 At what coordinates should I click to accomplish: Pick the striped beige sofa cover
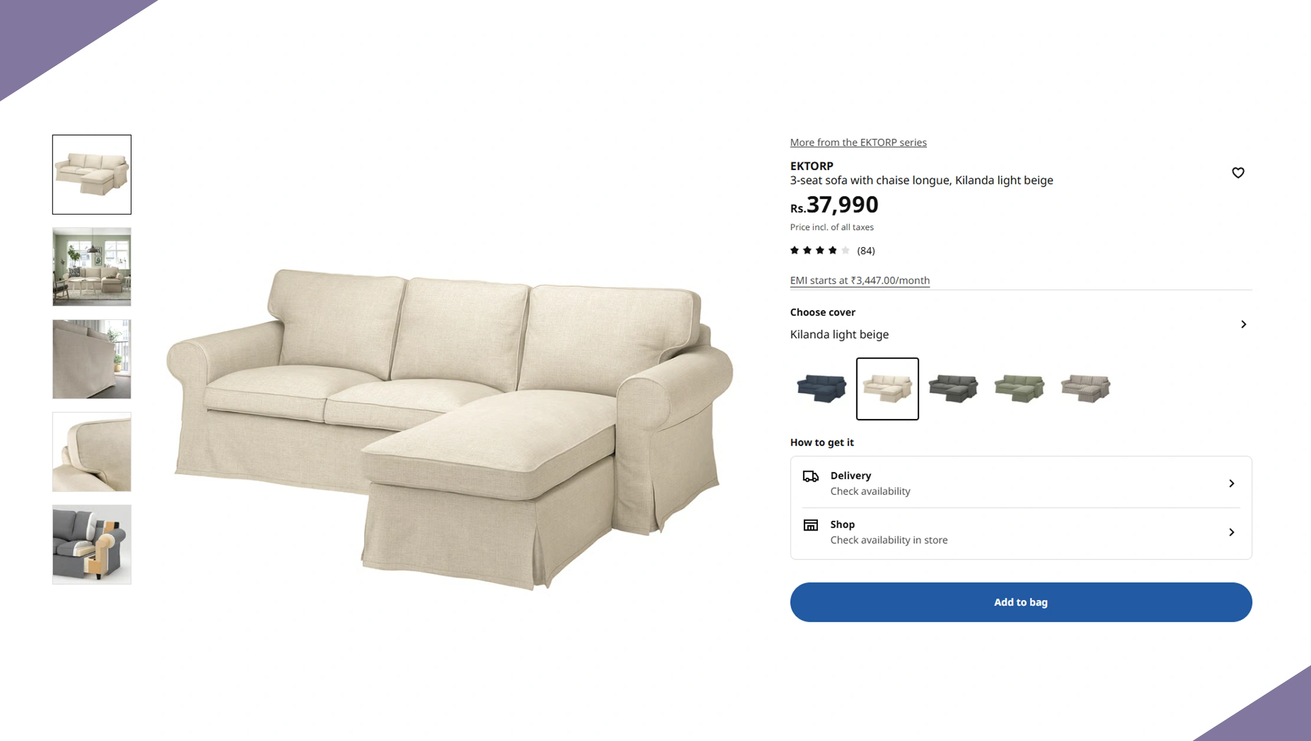1086,388
